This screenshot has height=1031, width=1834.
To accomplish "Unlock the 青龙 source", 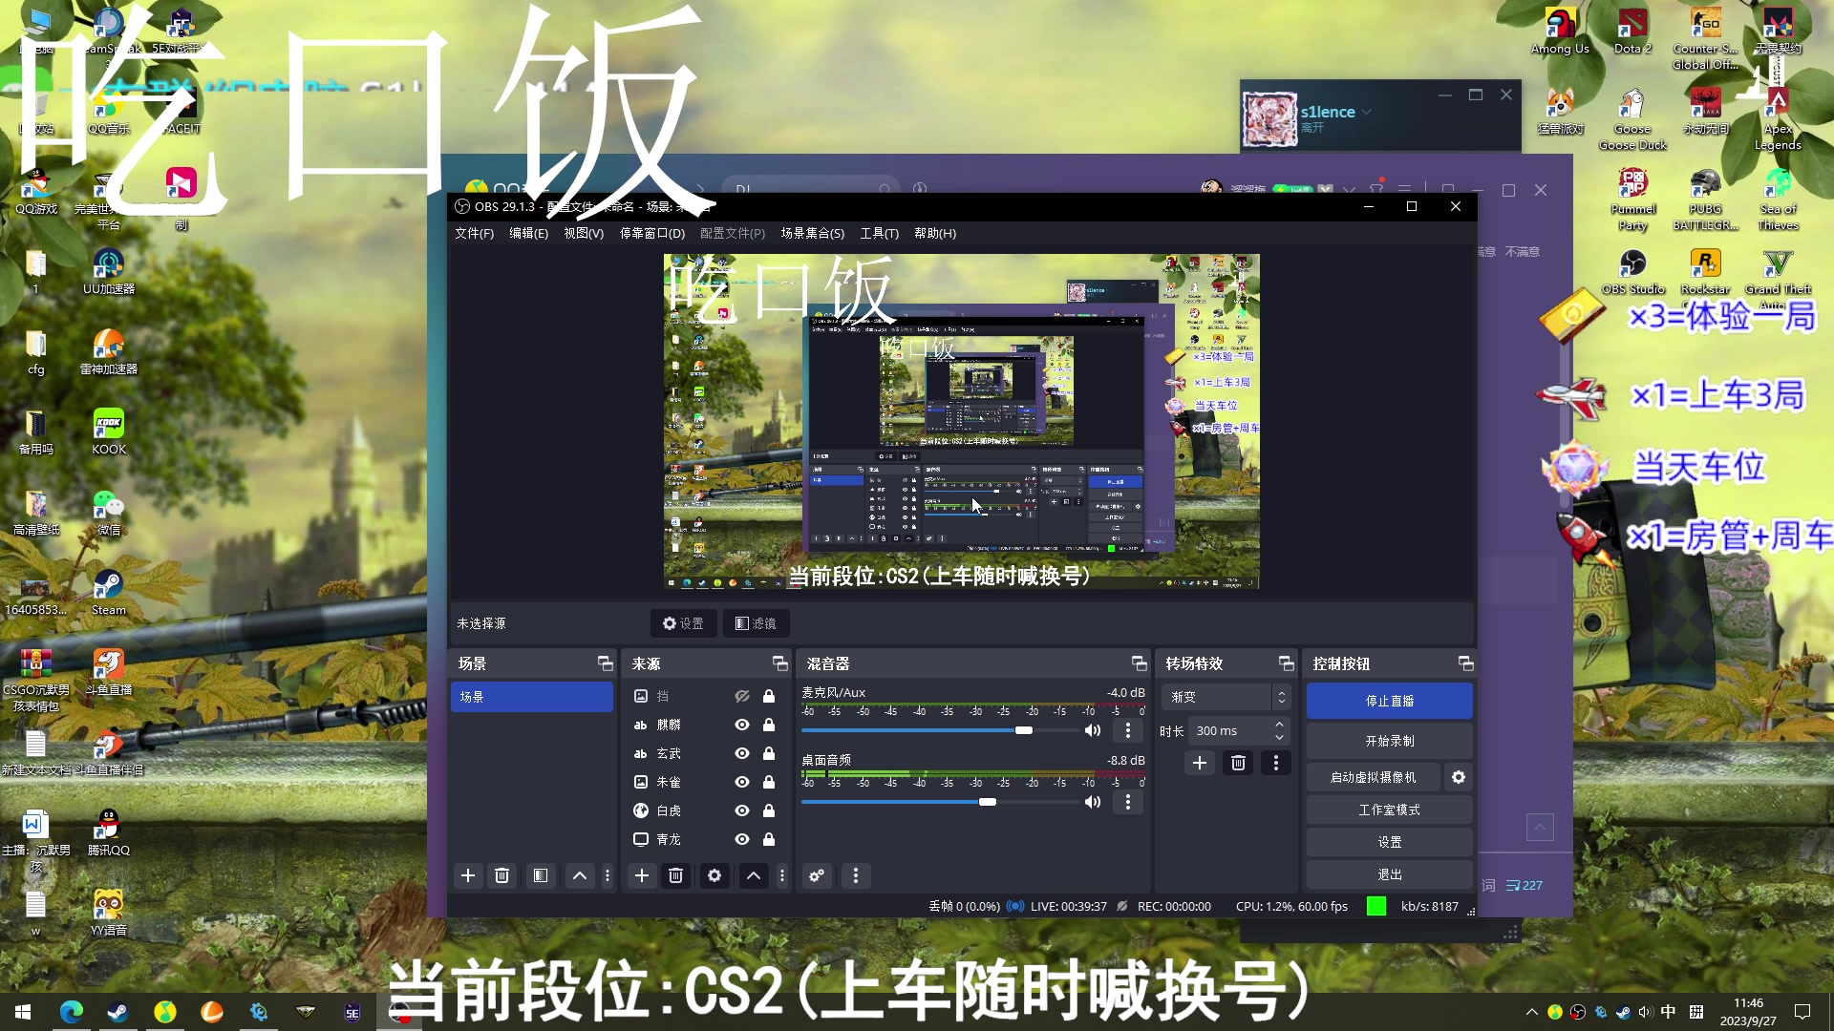I will coord(769,840).
